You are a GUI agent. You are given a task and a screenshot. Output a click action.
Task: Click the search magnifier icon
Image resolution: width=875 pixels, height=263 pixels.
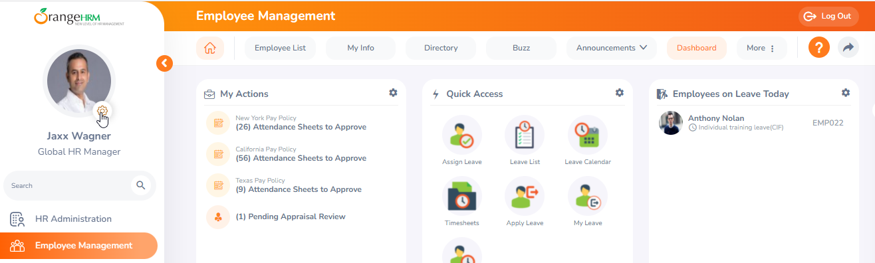140,185
